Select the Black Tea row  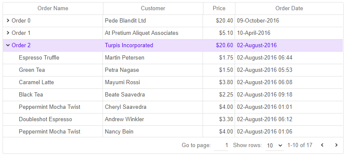[x=173, y=95]
